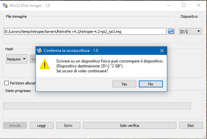
Task: Click the yellow warning triangle icon
Action: (45, 64)
